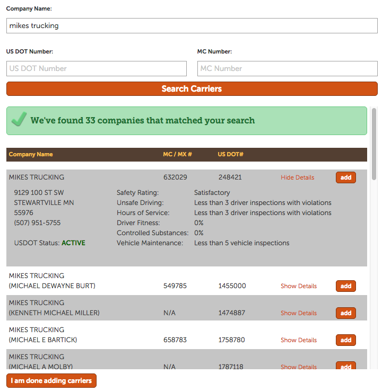Hide Details for MIKES TRUCKING 632029
382x392 pixels.
[x=297, y=177]
